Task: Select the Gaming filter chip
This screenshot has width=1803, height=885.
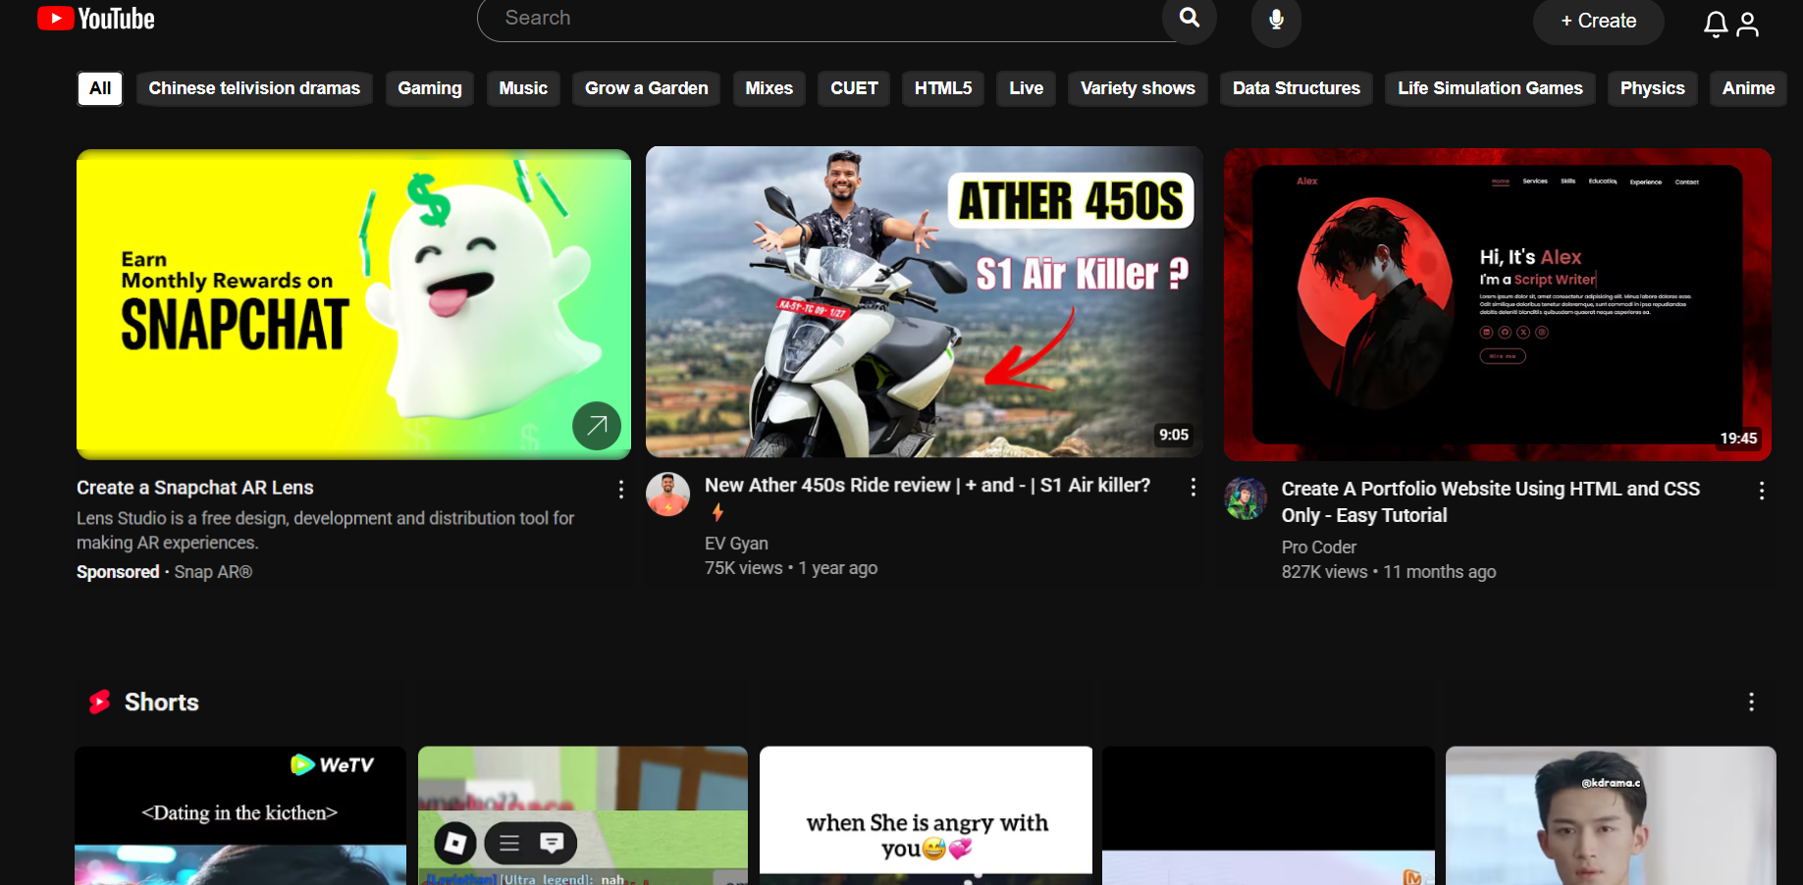Action: point(429,88)
